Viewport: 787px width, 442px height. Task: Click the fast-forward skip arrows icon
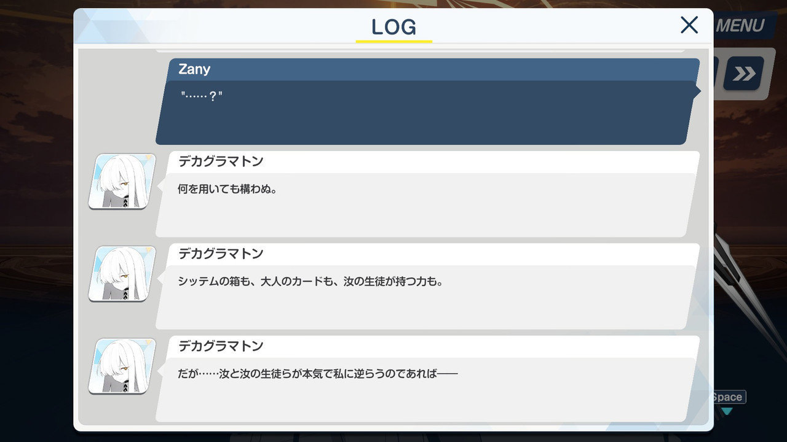click(x=744, y=74)
